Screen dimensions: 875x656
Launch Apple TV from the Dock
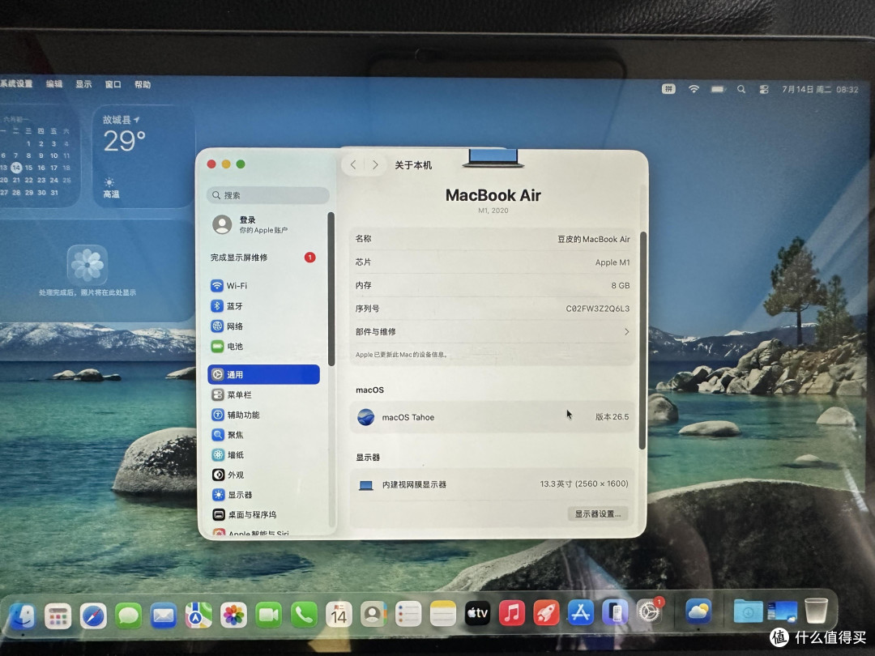[x=478, y=614]
